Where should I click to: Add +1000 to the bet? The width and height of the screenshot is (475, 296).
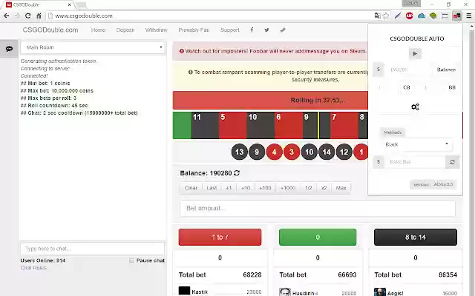(288, 188)
